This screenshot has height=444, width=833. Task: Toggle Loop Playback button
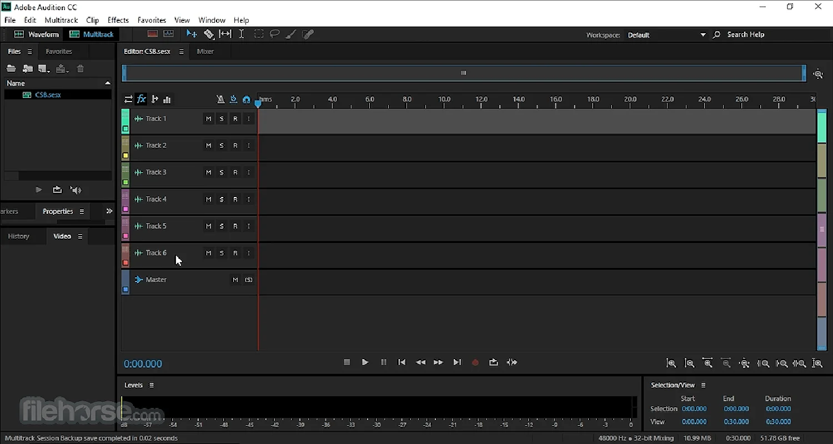[x=493, y=362]
